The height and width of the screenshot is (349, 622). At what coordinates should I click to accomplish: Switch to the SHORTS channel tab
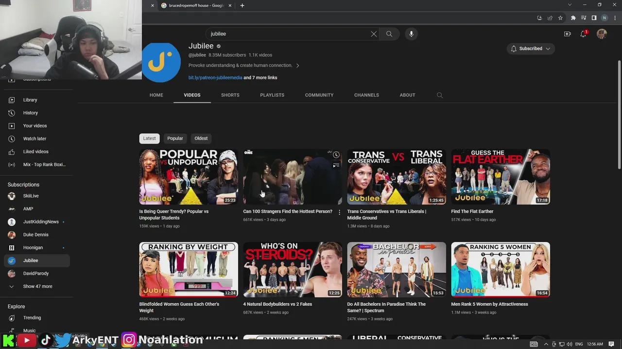230,95
